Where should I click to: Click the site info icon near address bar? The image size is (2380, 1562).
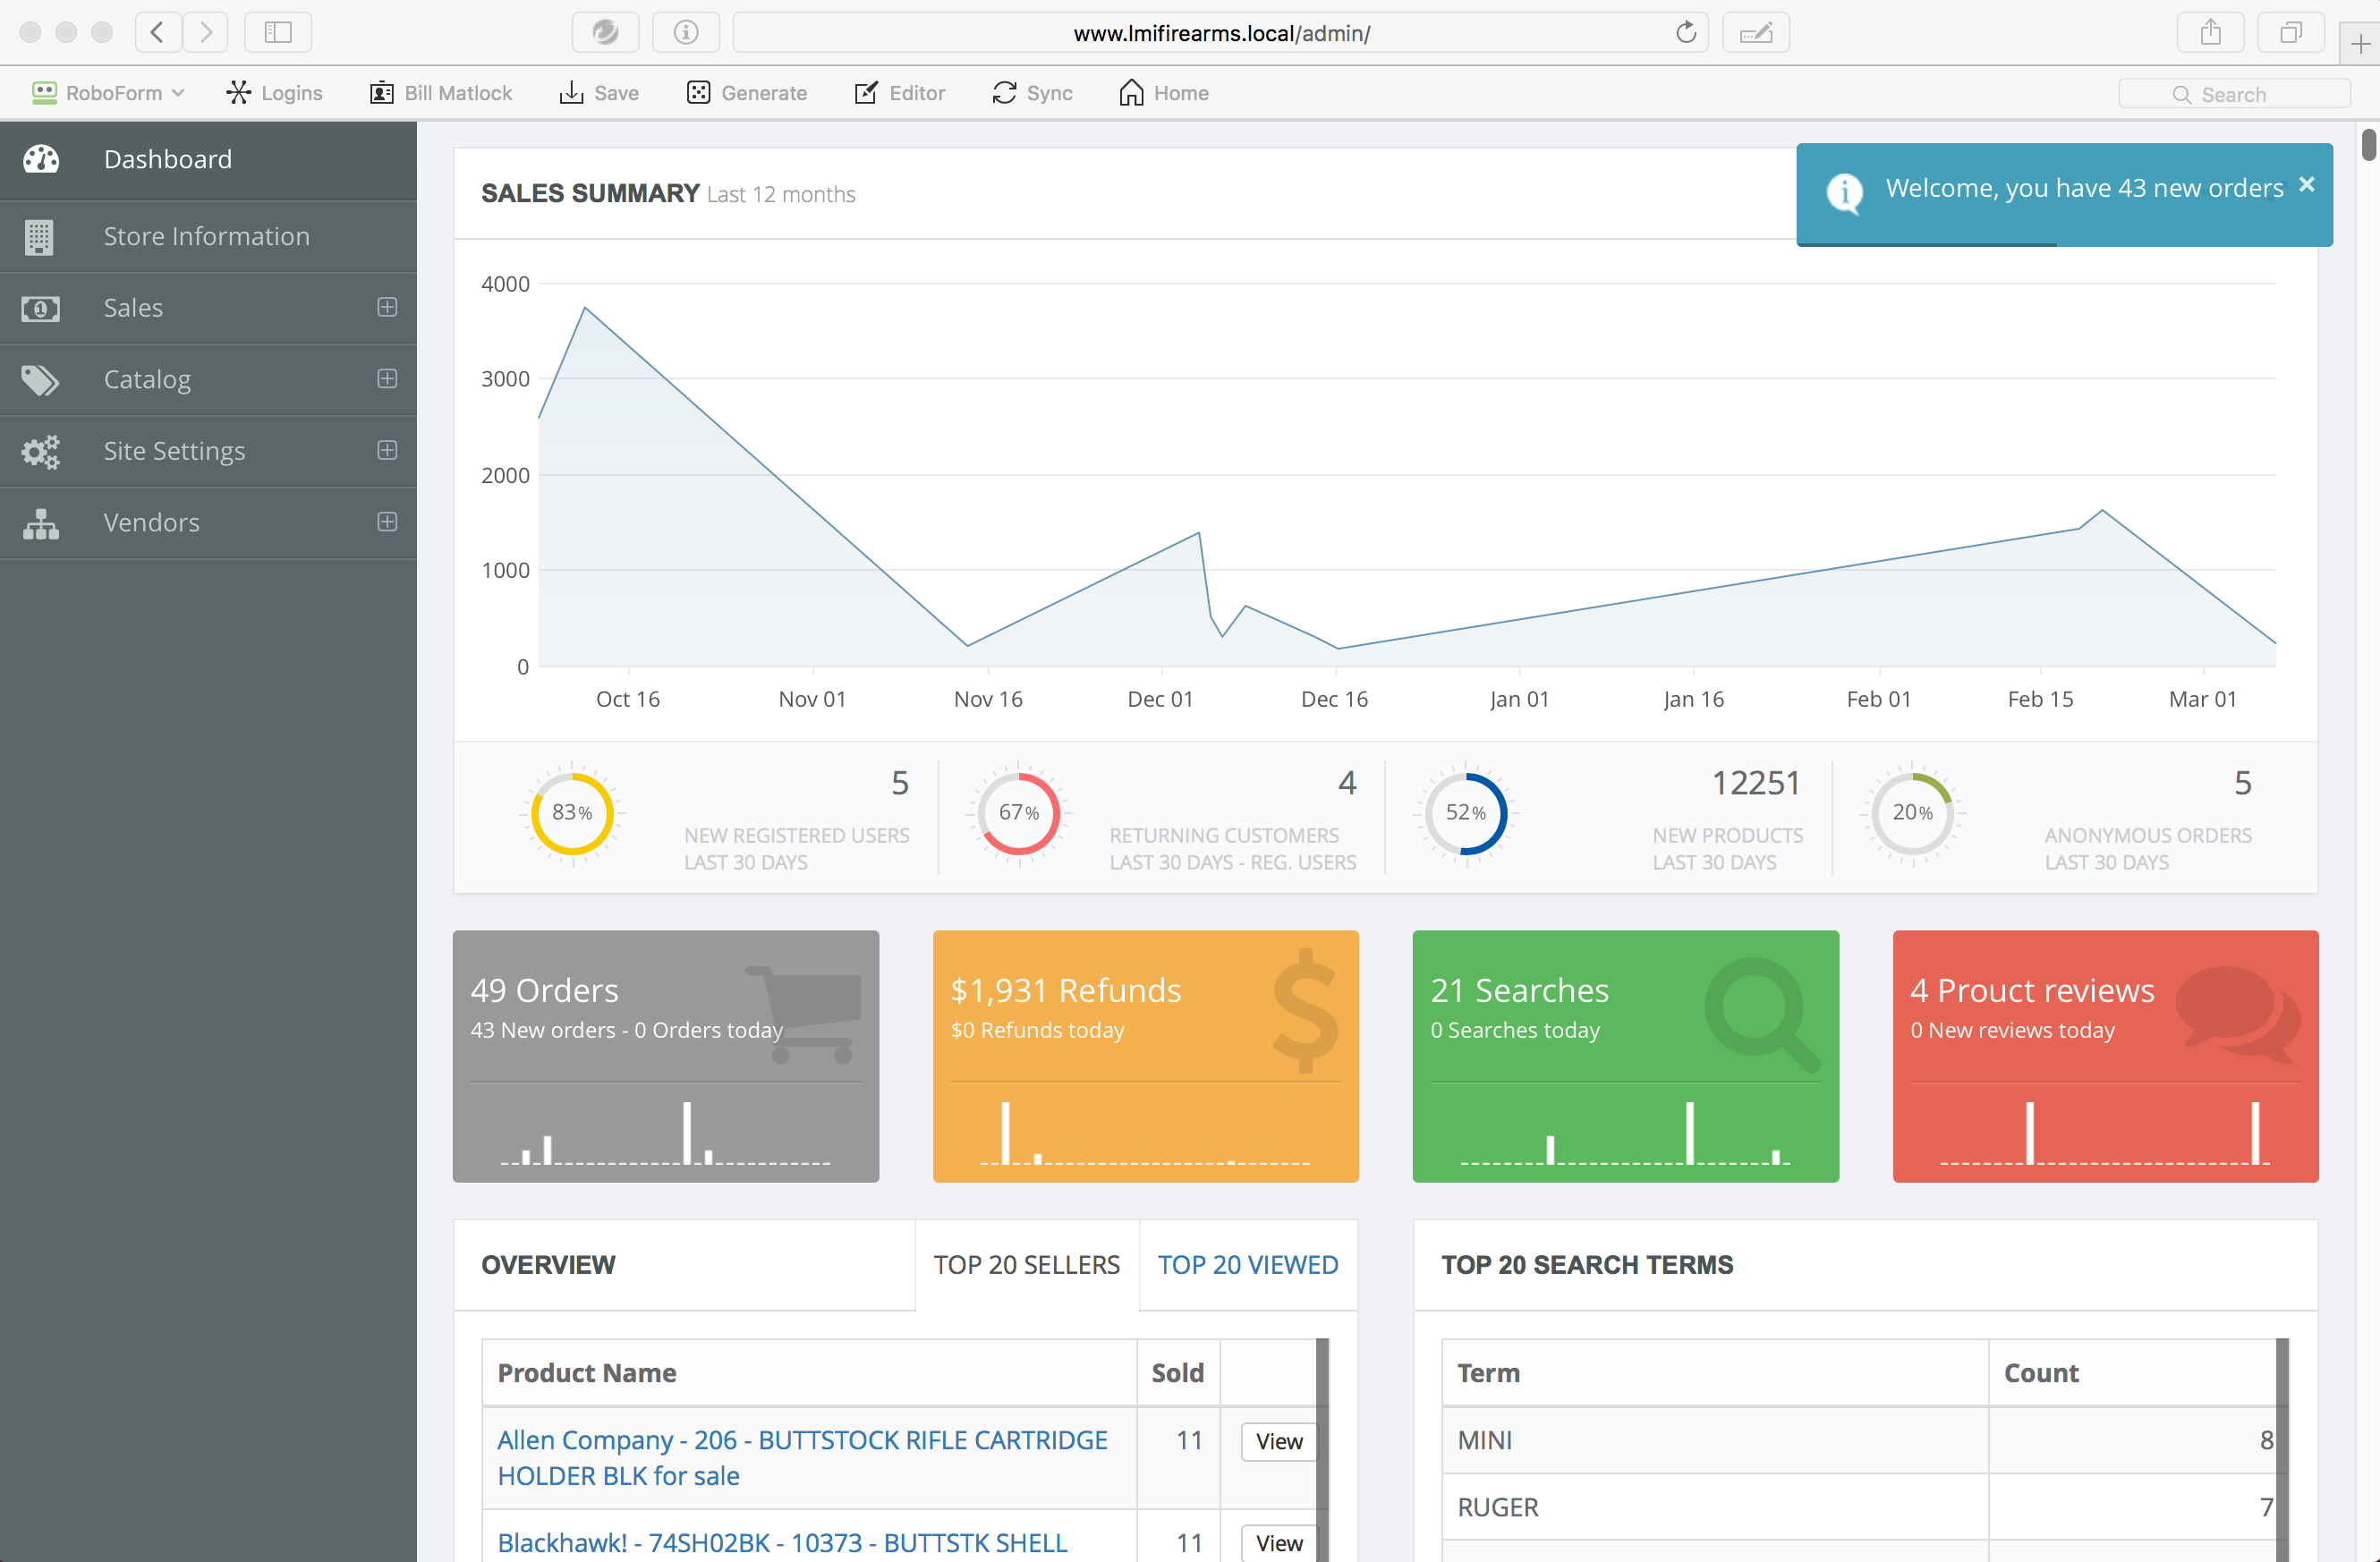[686, 32]
